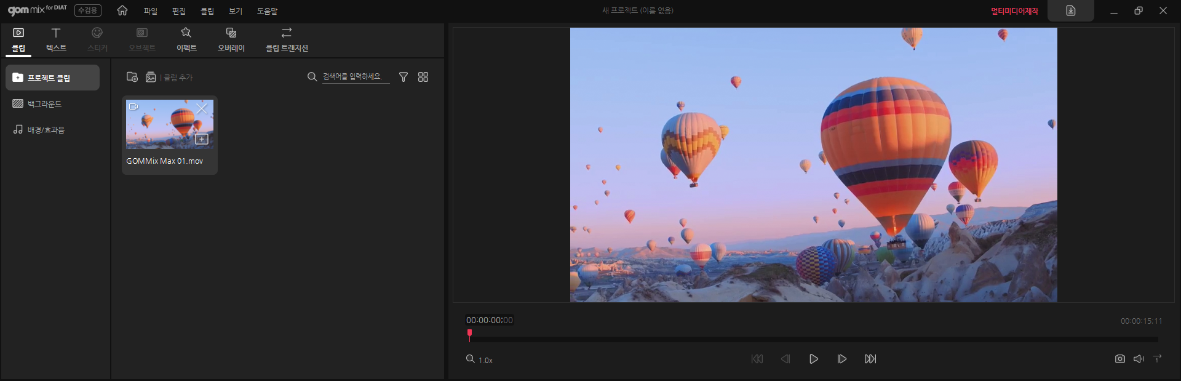
Task: Open the 텍스트 text tool tab
Action: coord(56,39)
